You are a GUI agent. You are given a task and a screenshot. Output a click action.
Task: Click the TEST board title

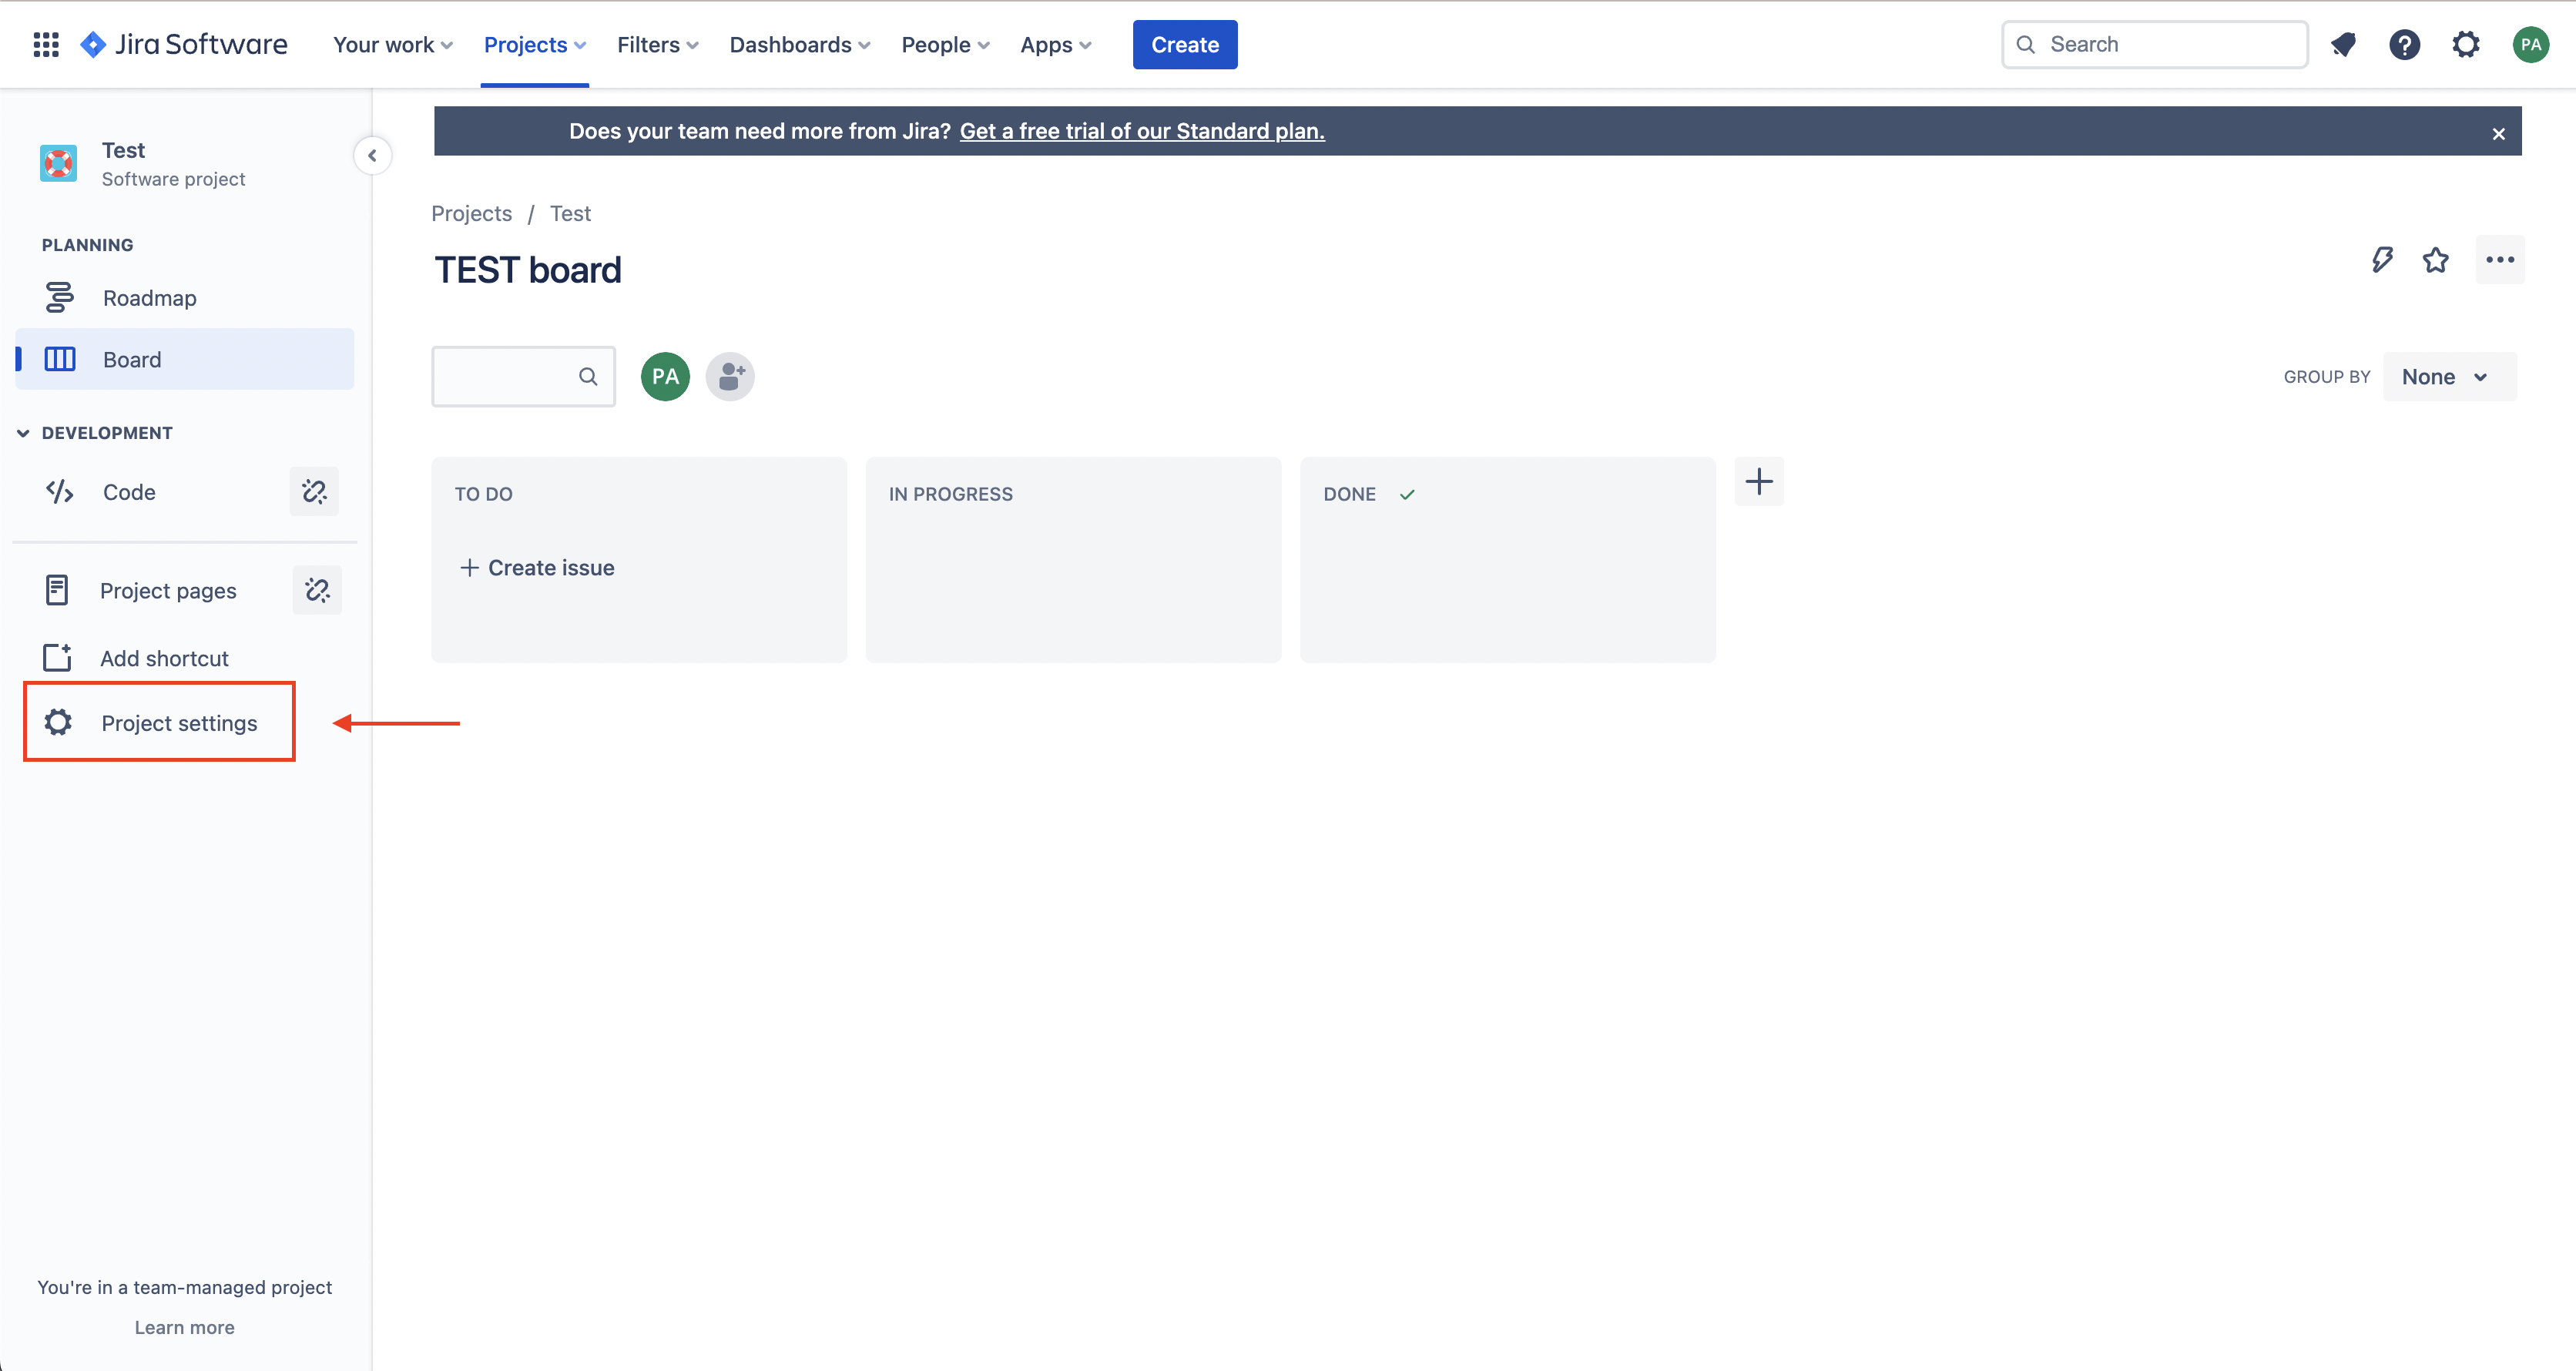tap(527, 270)
